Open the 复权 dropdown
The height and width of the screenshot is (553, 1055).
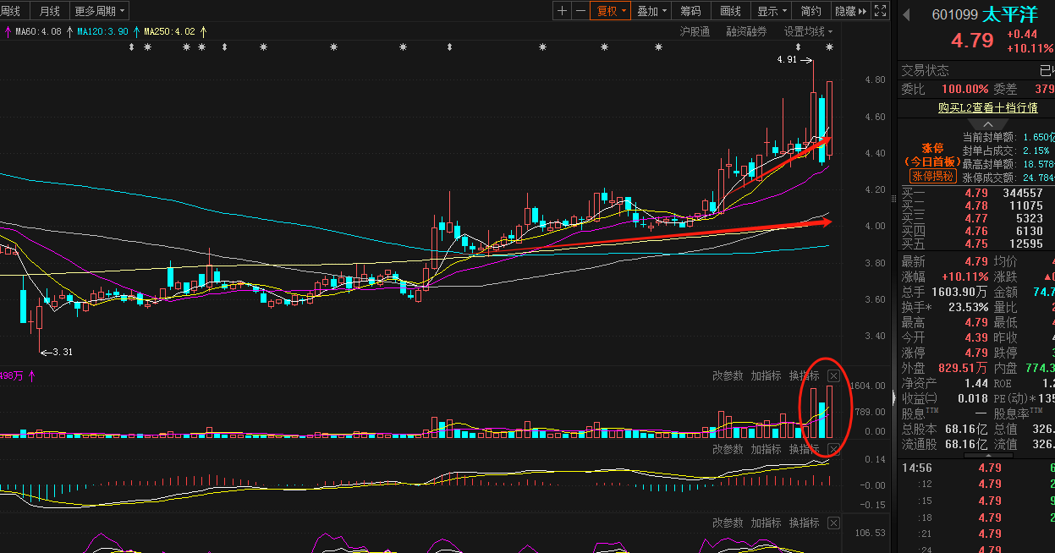click(611, 11)
